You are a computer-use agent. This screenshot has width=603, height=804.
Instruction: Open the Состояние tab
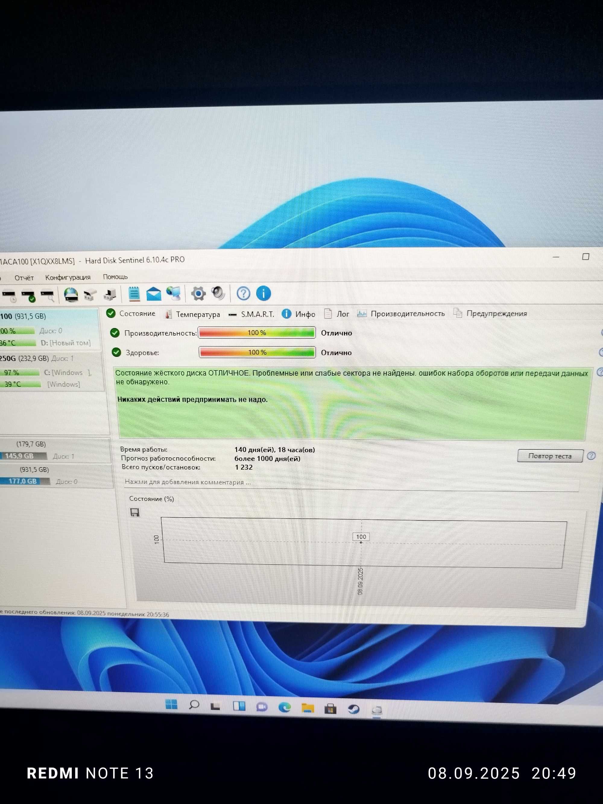click(131, 313)
